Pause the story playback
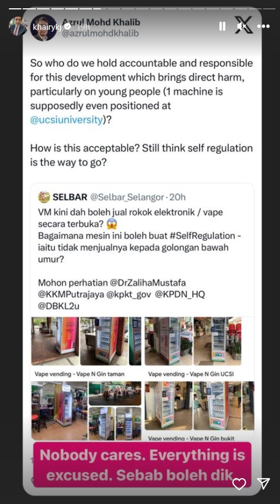The height and width of the screenshot is (504, 280). (x=222, y=26)
